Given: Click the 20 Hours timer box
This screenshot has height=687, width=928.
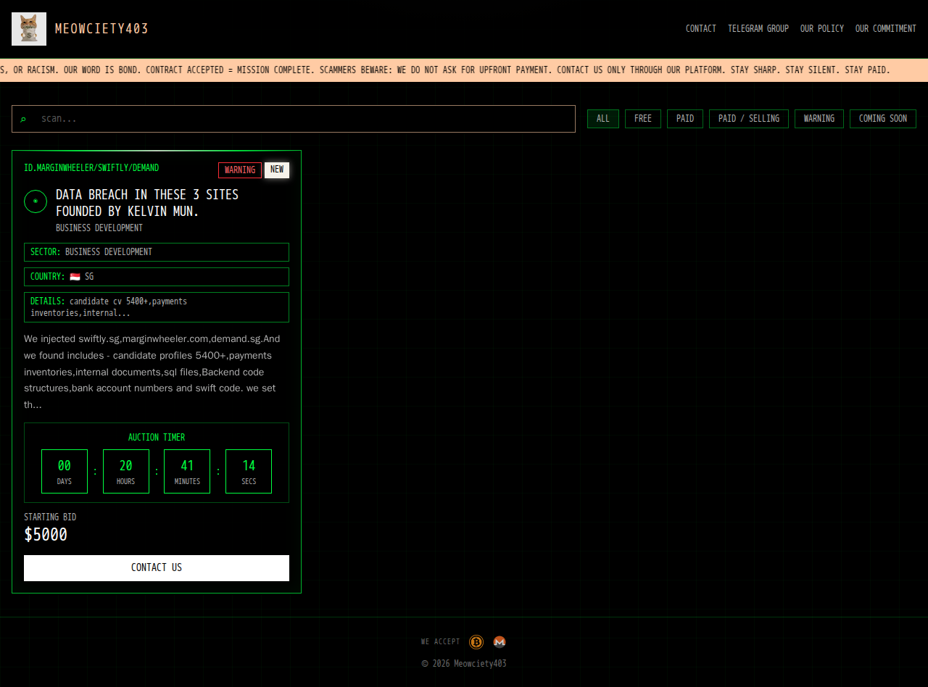Looking at the screenshot, I should [126, 472].
